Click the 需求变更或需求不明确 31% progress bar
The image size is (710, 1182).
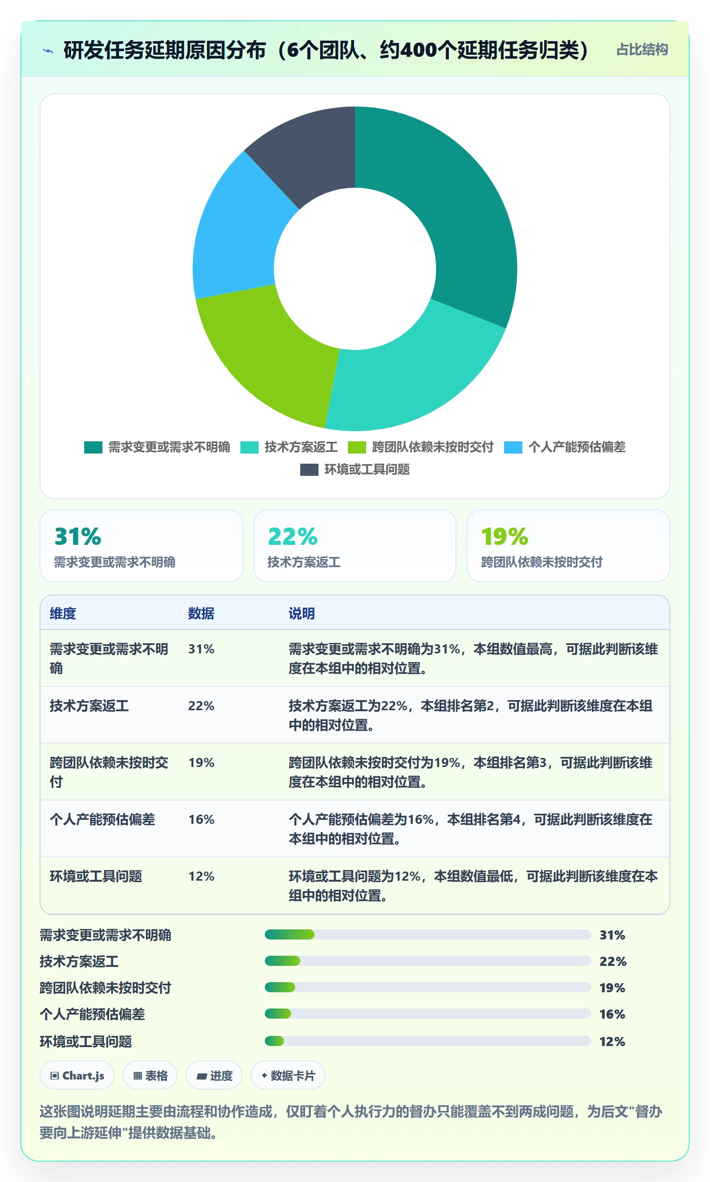click(428, 934)
